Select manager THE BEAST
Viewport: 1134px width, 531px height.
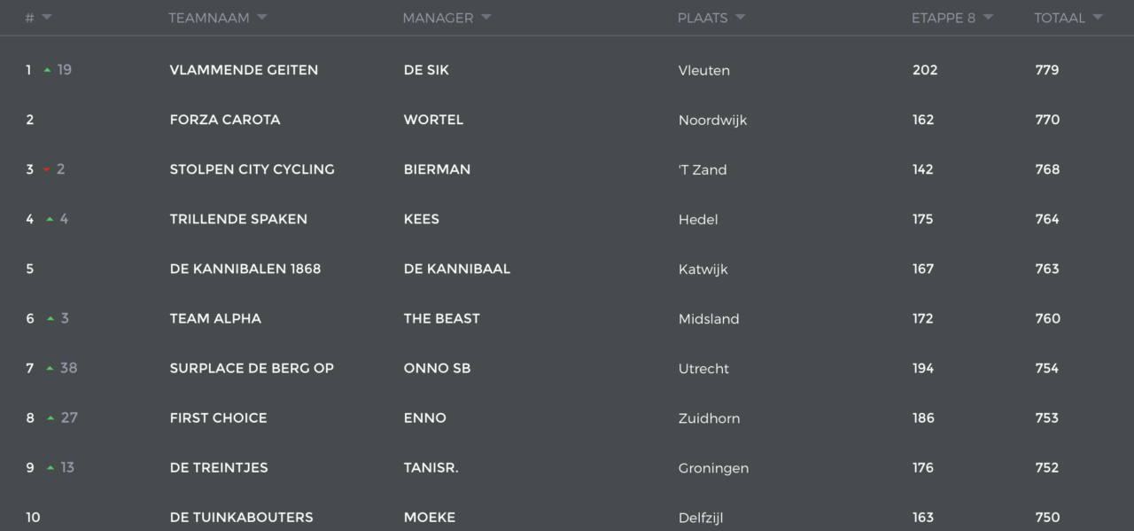pos(442,318)
